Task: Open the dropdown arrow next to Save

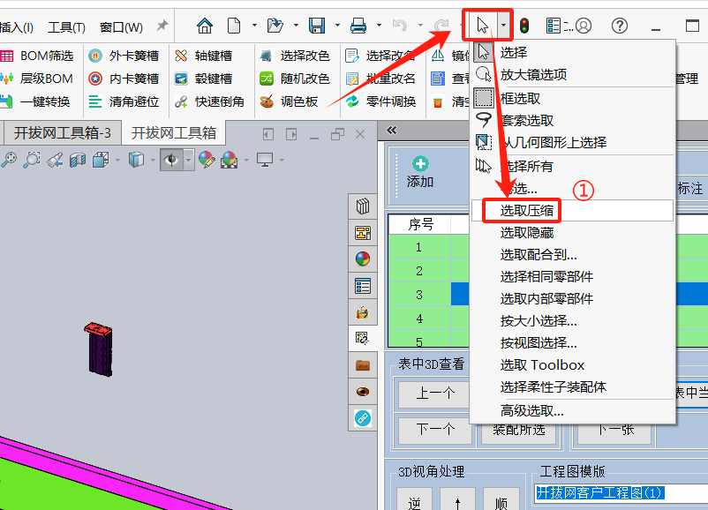Action: pos(337,26)
